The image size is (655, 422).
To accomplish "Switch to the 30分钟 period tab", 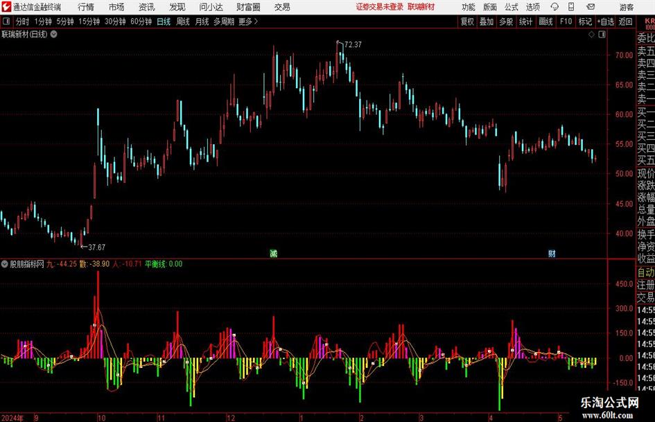I will pos(115,21).
